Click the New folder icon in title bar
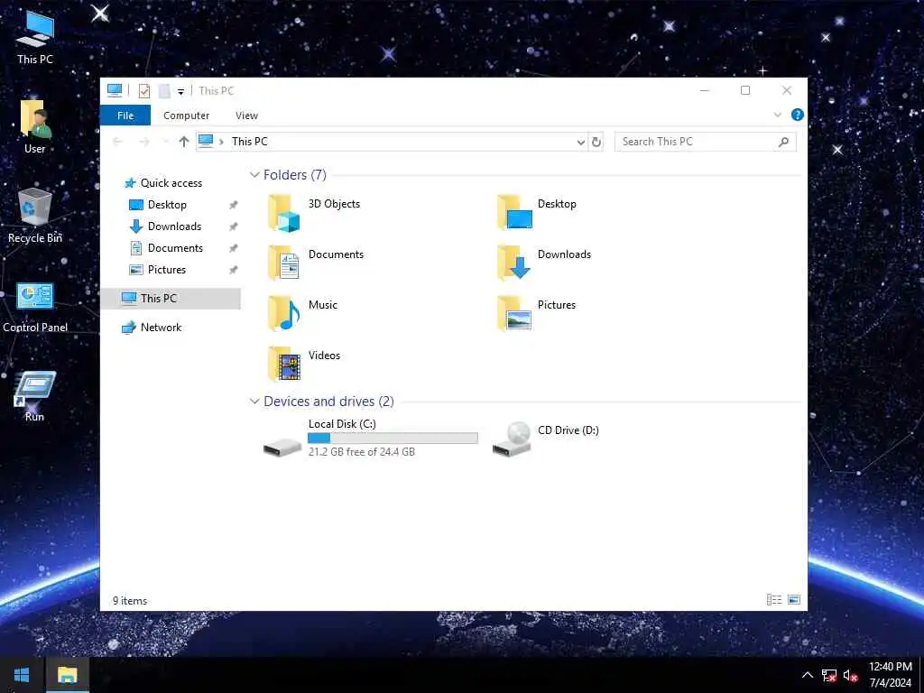924x693 pixels. [x=164, y=91]
